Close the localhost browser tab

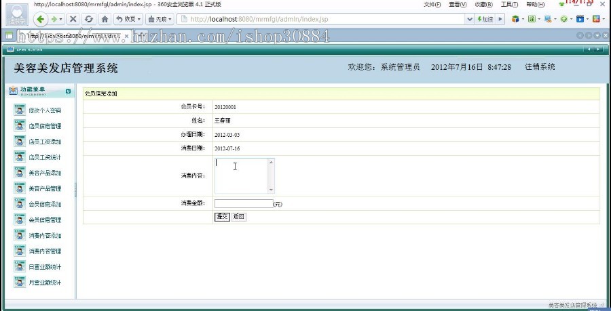pos(126,36)
